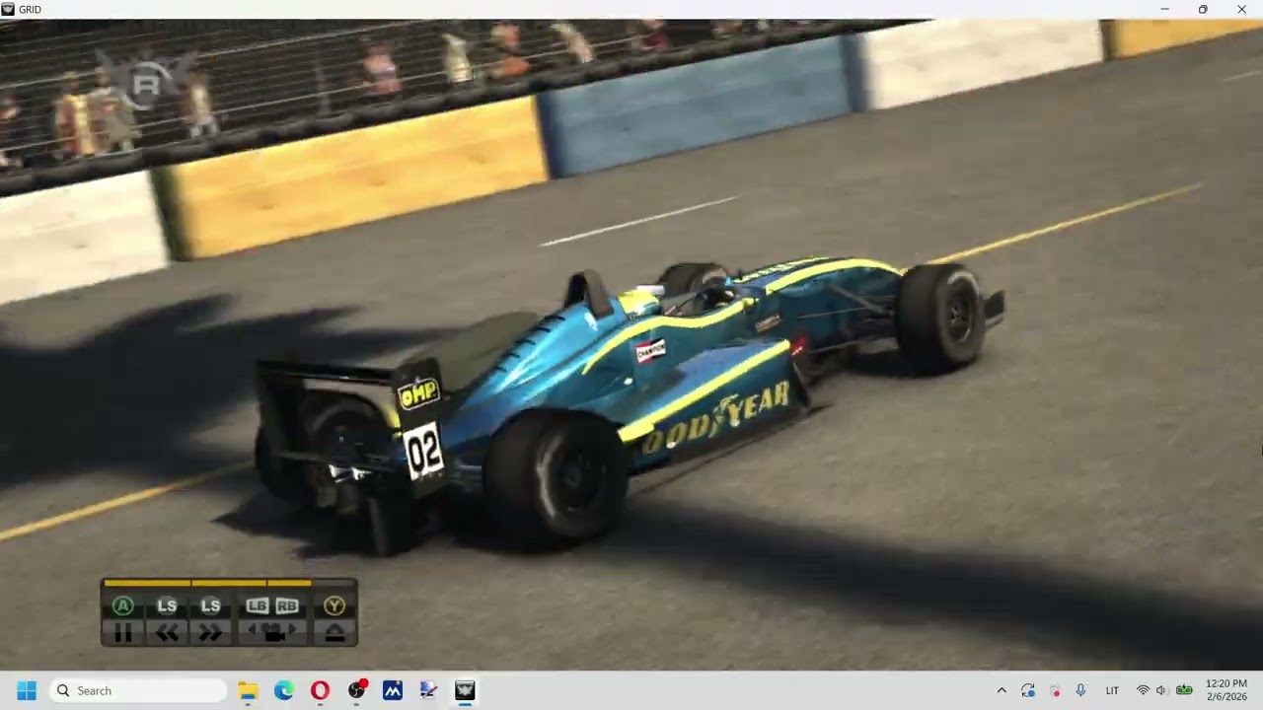Open the blue M app in taskbar
This screenshot has height=710, width=1263.
pyautogui.click(x=393, y=690)
